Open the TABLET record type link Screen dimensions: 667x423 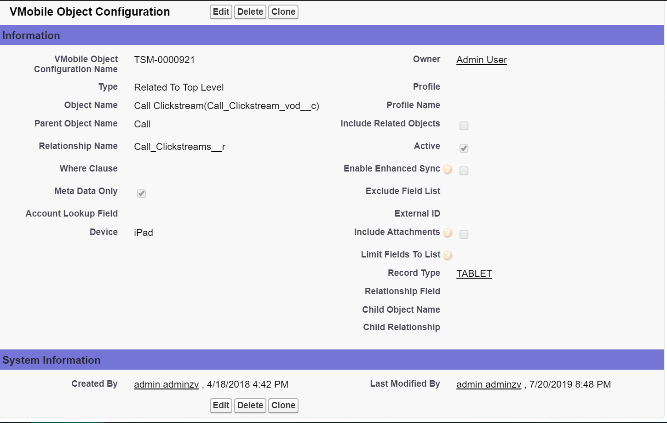pyautogui.click(x=474, y=274)
